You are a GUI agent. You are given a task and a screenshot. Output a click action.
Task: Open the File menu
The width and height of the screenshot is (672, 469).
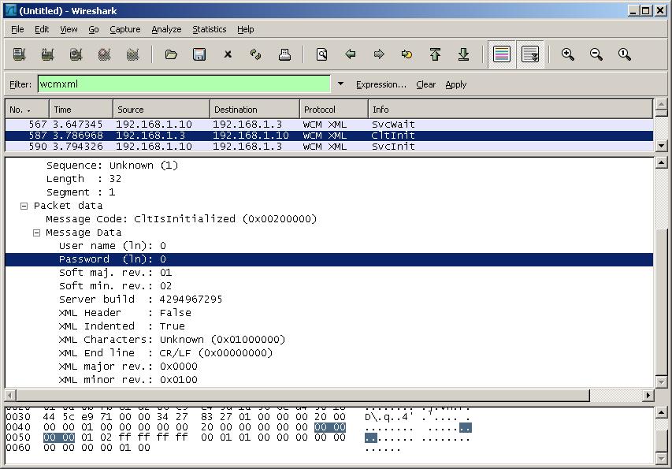(x=17, y=29)
